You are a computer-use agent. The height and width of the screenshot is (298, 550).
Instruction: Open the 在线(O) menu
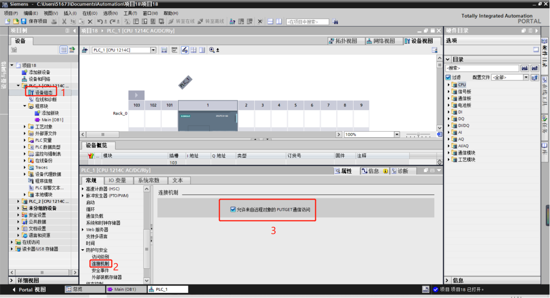90,13
